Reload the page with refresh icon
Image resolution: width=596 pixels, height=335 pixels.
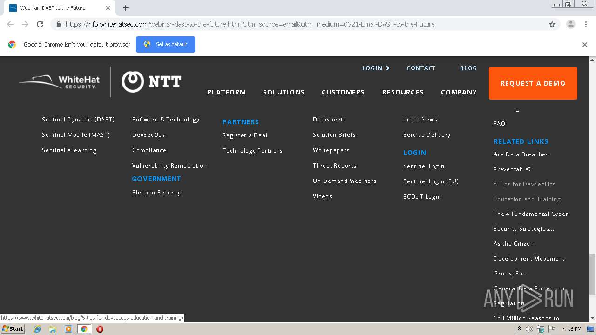[x=40, y=24]
